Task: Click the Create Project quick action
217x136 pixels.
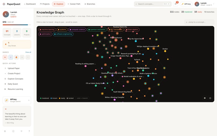Action: click(17, 73)
